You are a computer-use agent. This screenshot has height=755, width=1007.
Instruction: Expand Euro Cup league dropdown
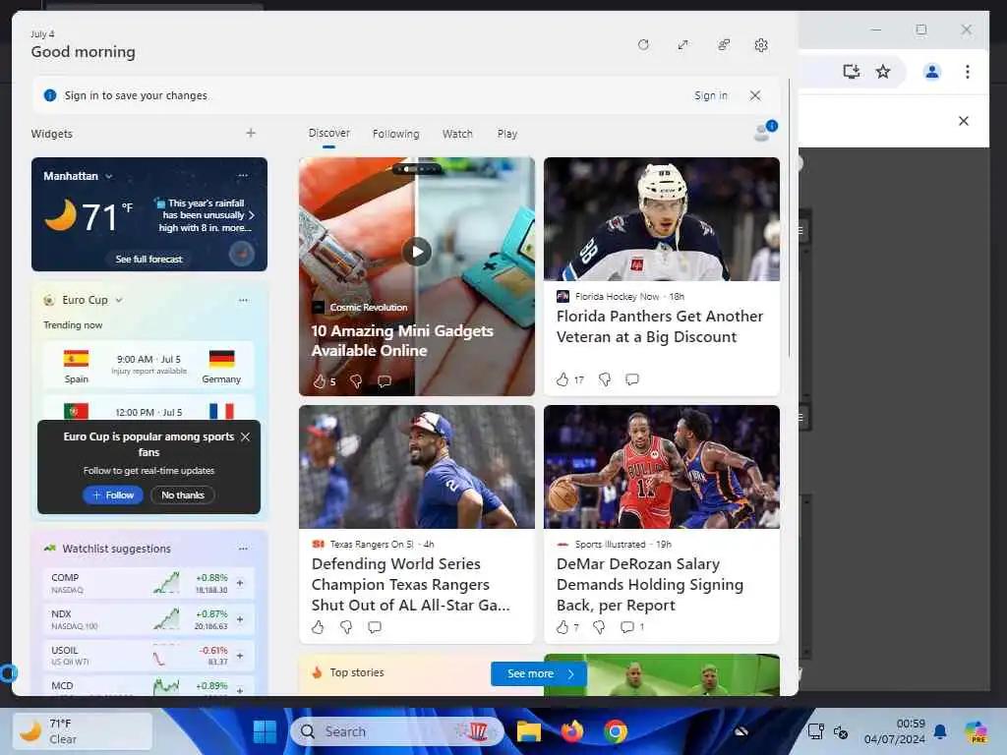coord(119,300)
